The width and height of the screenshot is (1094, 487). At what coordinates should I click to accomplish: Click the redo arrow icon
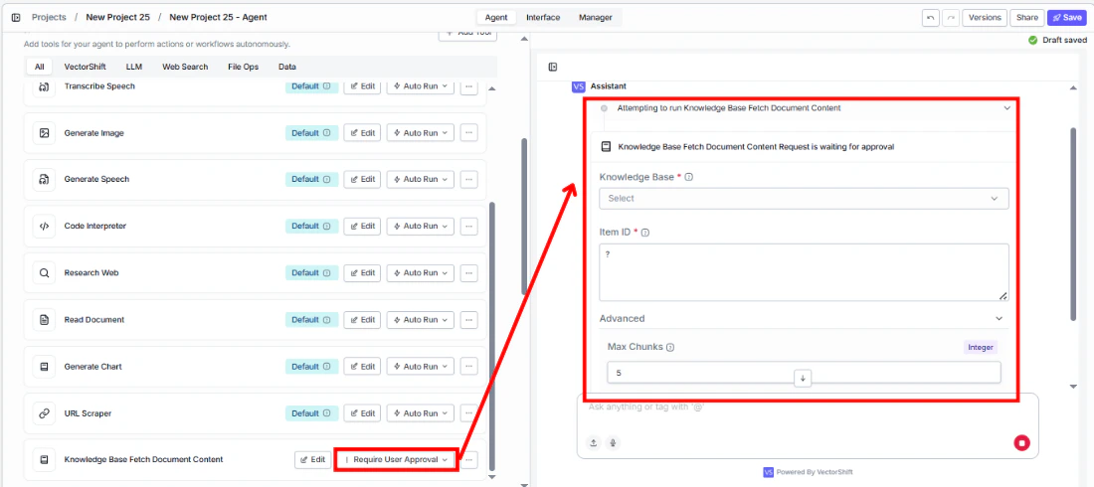point(950,18)
